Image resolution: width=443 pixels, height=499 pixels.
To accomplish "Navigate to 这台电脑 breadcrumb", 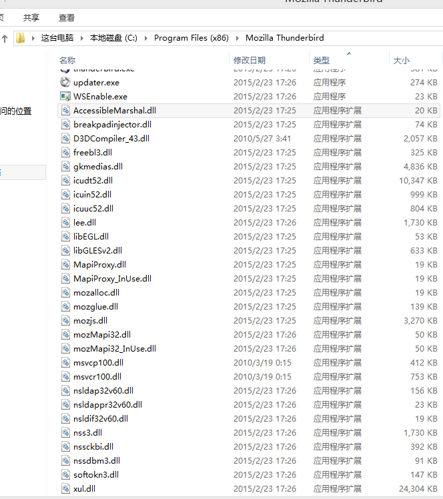I will (x=57, y=38).
